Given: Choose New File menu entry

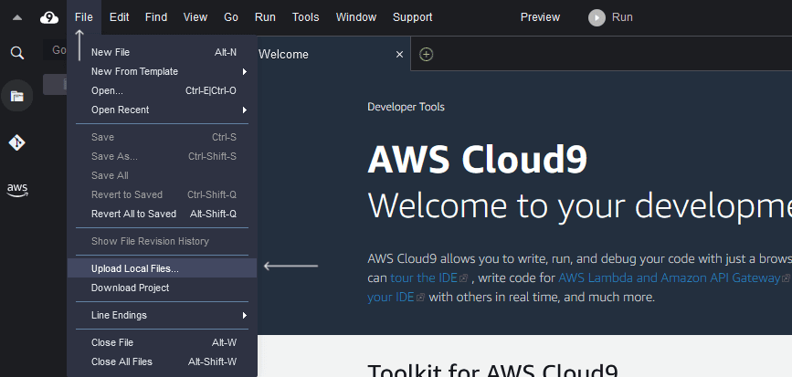Looking at the screenshot, I should [x=162, y=52].
